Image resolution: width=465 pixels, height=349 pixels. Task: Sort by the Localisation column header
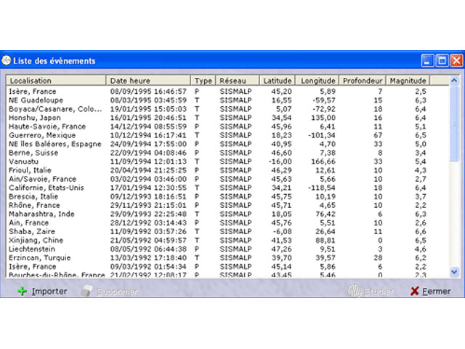(x=57, y=81)
